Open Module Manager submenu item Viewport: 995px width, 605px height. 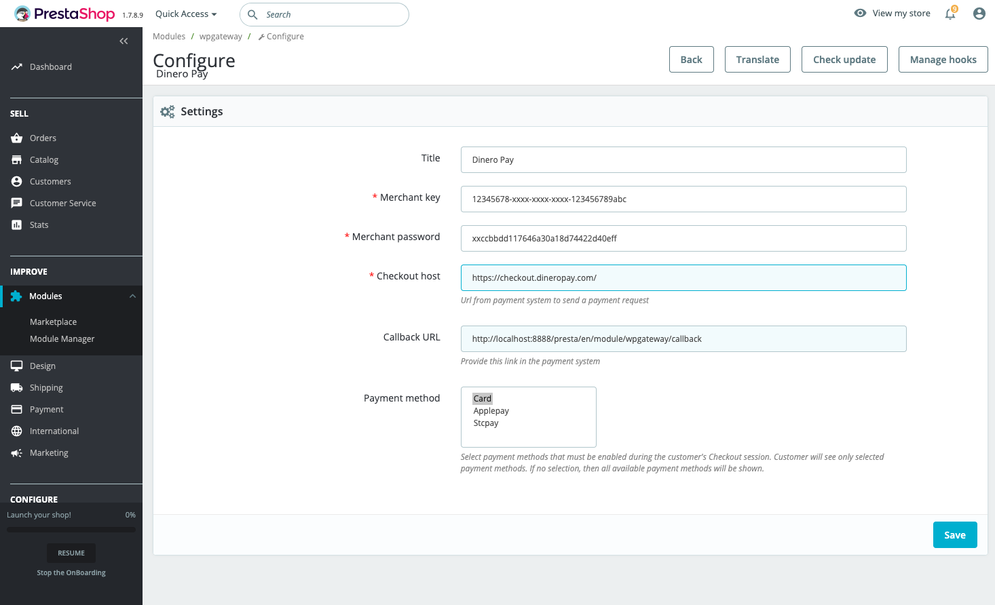pyautogui.click(x=62, y=339)
